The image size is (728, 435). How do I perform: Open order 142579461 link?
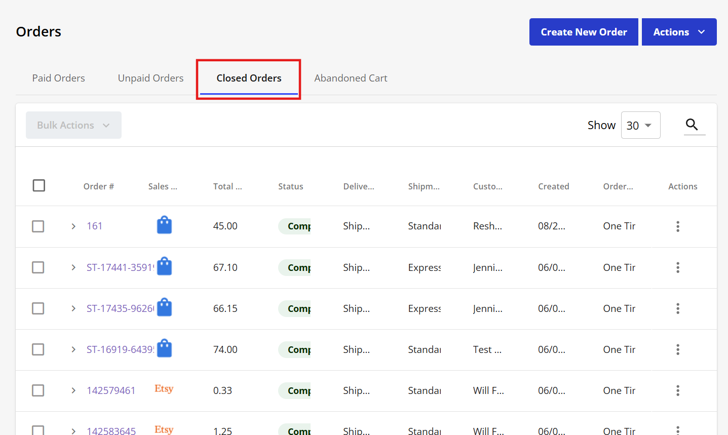[x=111, y=390]
